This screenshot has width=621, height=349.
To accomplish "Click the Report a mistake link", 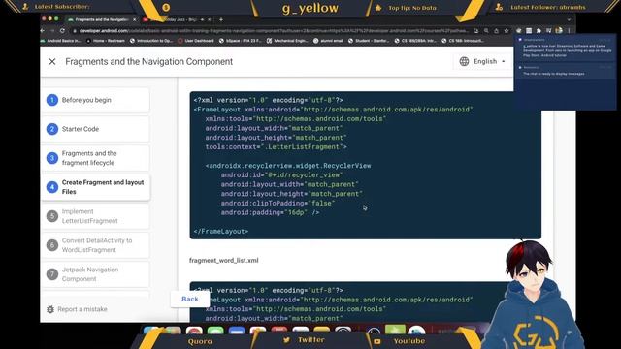I will [78, 309].
